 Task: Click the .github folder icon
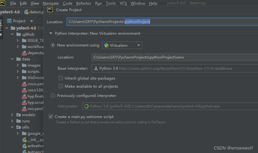[19, 34]
